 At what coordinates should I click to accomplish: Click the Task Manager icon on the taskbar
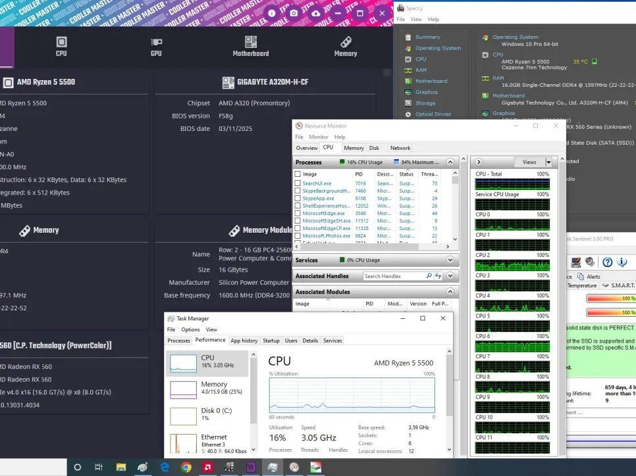click(272, 467)
